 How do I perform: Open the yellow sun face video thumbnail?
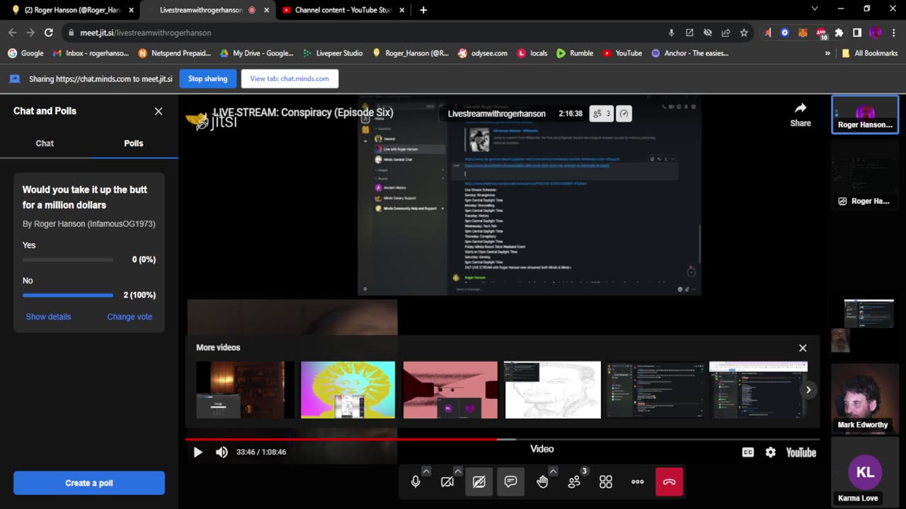[x=348, y=390]
